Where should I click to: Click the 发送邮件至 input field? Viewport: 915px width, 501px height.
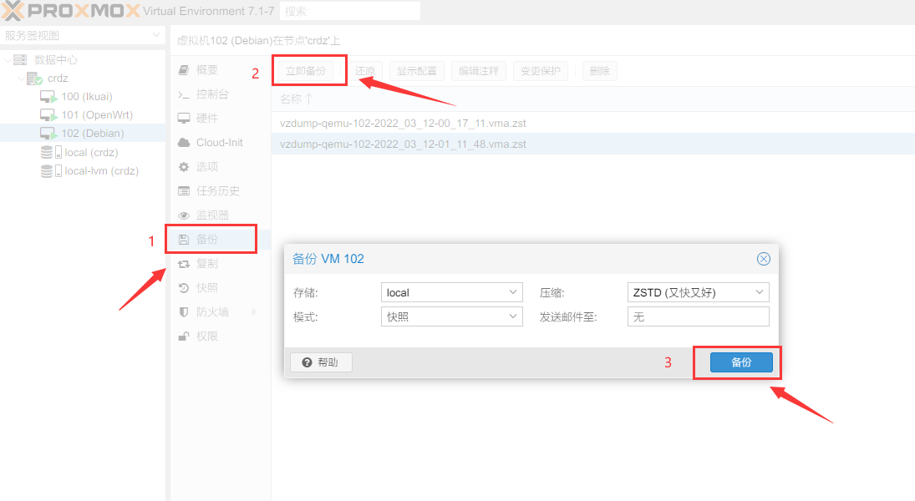pyautogui.click(x=698, y=316)
